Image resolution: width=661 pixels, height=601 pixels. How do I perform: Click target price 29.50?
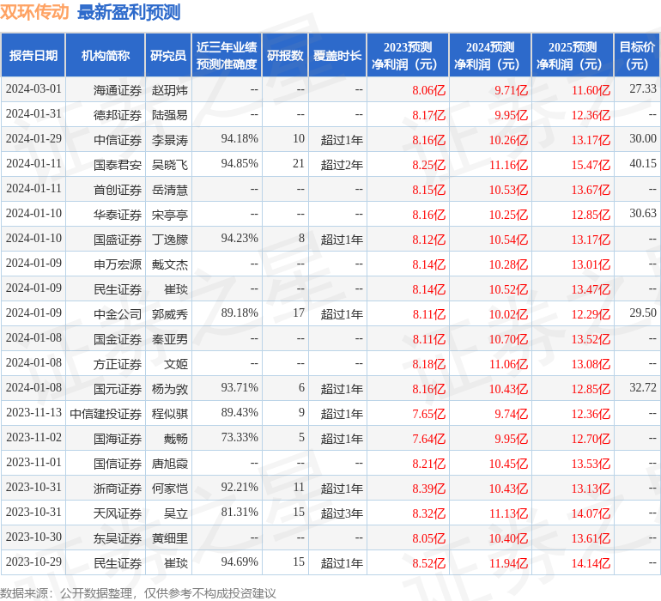pos(643,313)
